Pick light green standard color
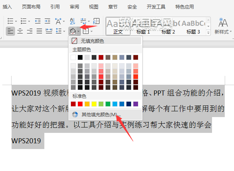Viewport: 234px width, 171px height. [101, 104]
